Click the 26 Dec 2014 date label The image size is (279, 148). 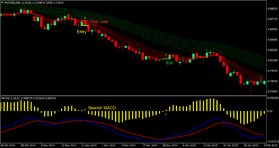[170, 145]
